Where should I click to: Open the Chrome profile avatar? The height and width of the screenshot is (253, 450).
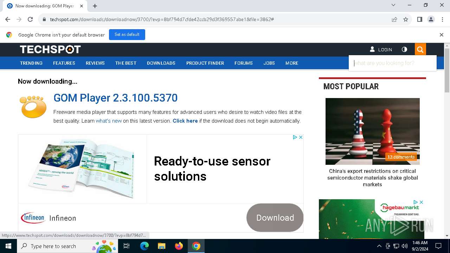[x=431, y=19]
